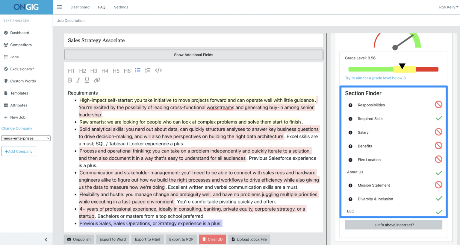
Task: Go to Settings in the top bar
Action: pyautogui.click(x=121, y=7)
